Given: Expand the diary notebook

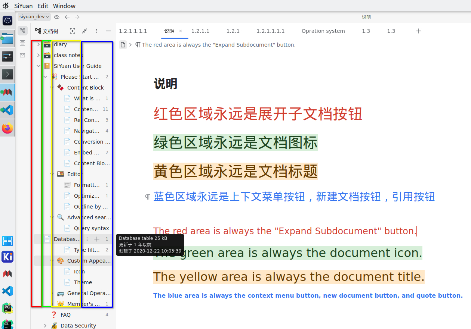Looking at the screenshot, I should (38, 44).
